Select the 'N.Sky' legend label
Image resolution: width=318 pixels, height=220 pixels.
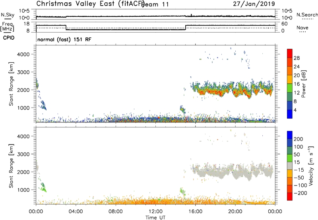coord(8,15)
